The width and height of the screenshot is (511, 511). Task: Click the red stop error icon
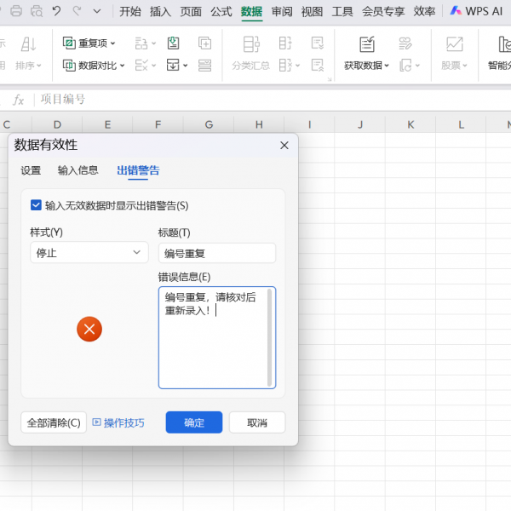click(89, 329)
